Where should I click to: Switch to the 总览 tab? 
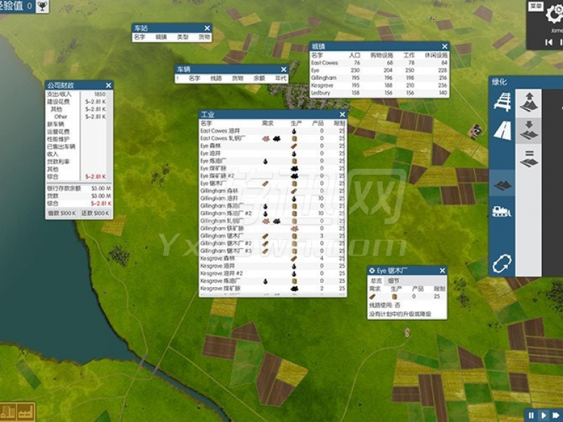376,281
